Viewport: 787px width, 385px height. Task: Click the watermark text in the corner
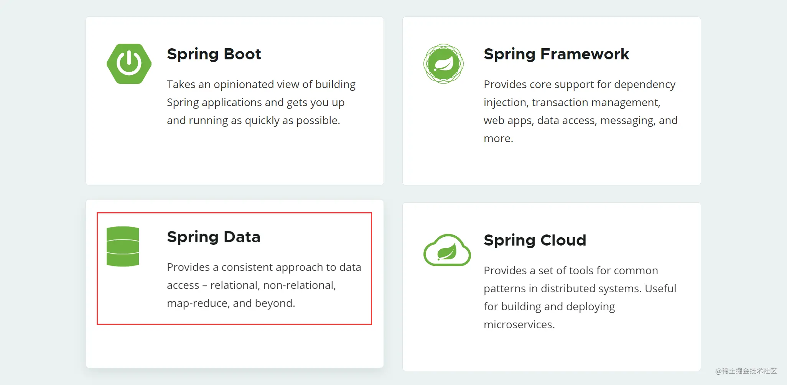click(x=746, y=371)
